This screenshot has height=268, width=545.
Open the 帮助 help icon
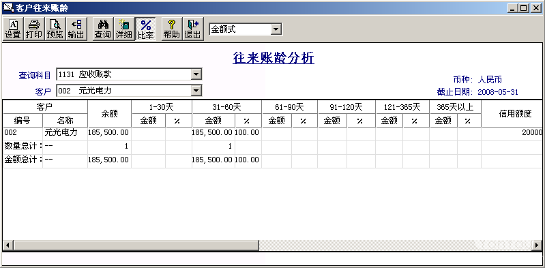tap(171, 29)
